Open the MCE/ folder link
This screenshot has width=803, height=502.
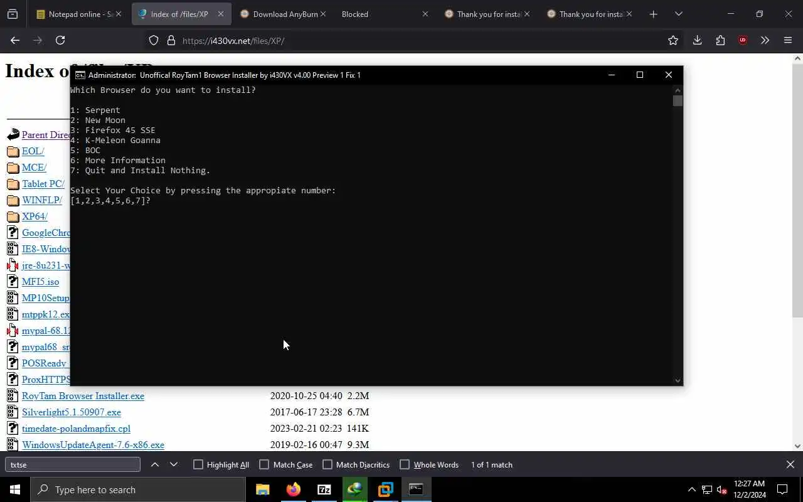click(34, 168)
